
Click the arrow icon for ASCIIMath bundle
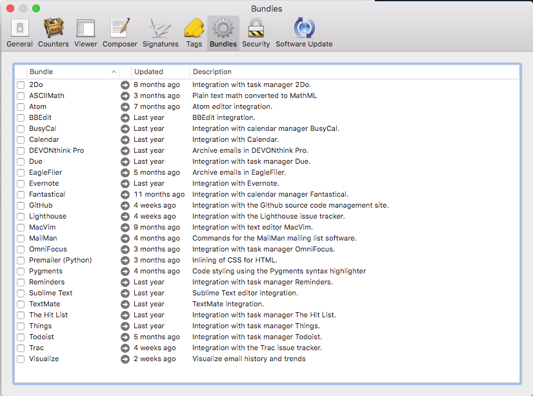click(125, 95)
